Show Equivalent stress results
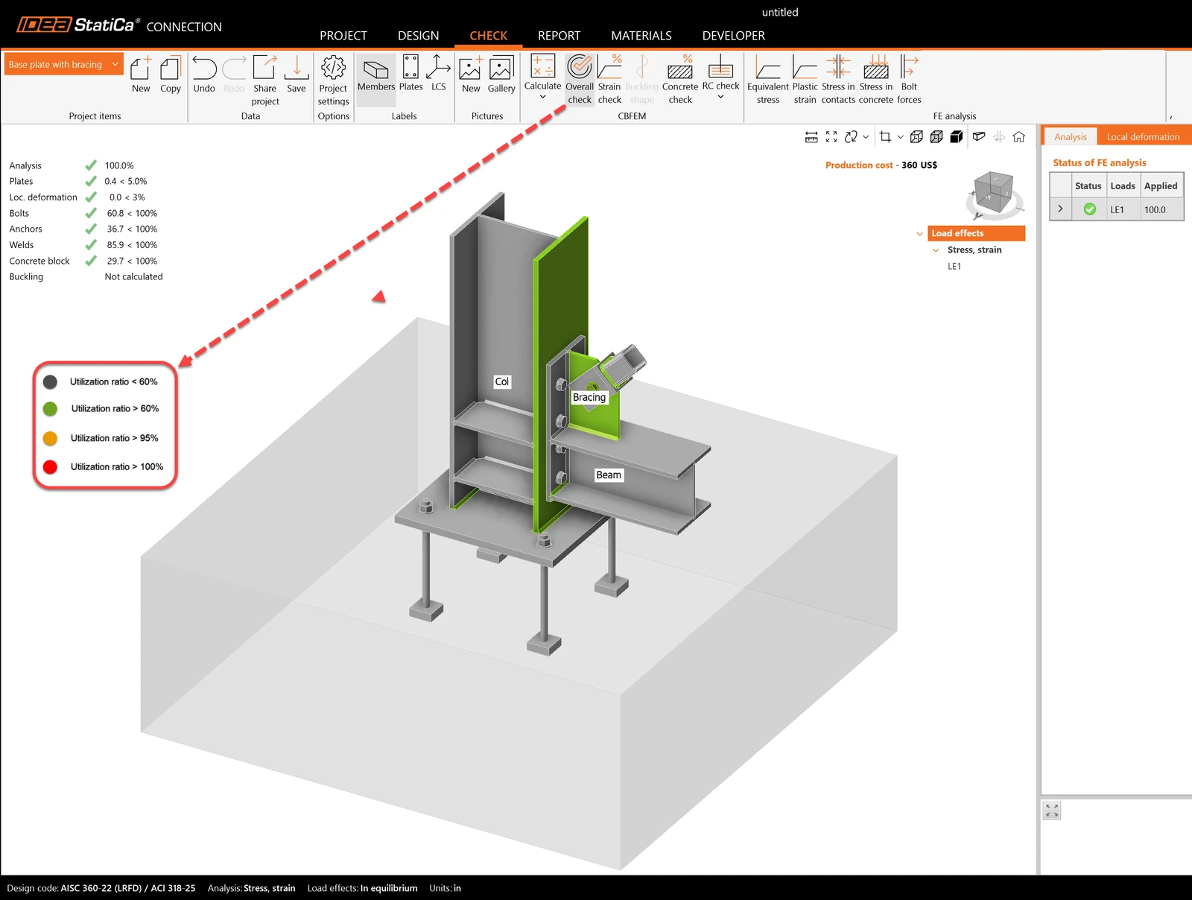 pyautogui.click(x=768, y=80)
